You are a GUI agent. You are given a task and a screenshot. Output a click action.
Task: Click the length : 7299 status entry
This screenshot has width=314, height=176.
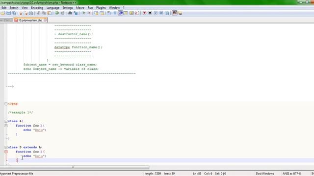pyautogui.click(x=153, y=174)
